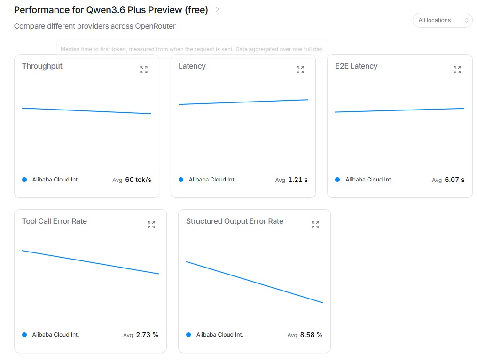Image resolution: width=477 pixels, height=362 pixels.
Task: Open the All locations dropdown
Action: pyautogui.click(x=442, y=20)
